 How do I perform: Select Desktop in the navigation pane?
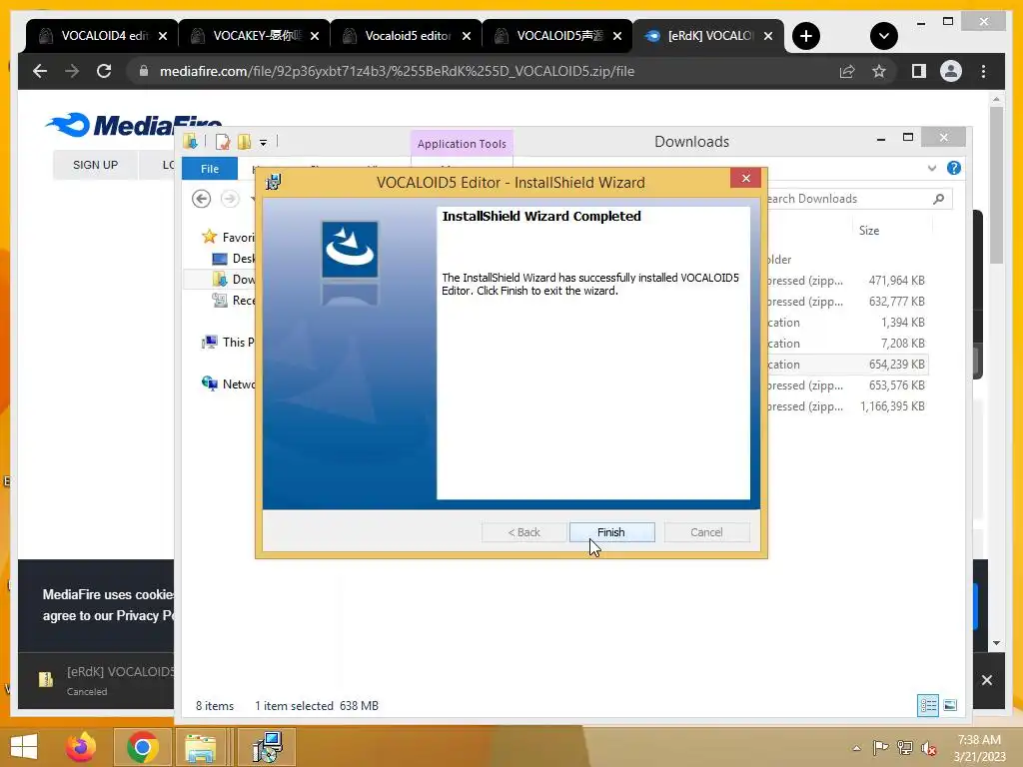[x=234, y=259]
